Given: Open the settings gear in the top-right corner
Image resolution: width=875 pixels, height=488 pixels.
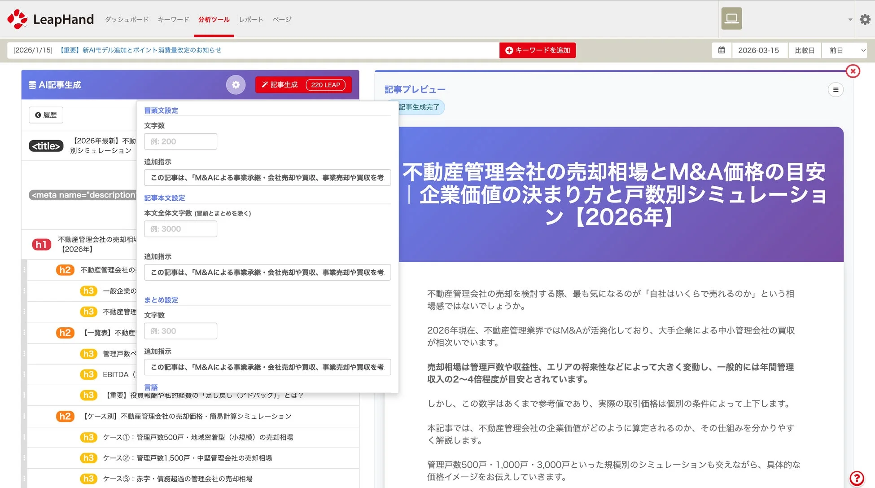Looking at the screenshot, I should click(x=865, y=19).
